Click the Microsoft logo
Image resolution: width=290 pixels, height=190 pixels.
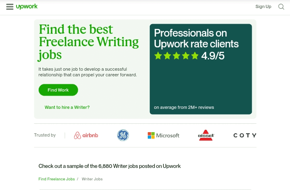pos(164,135)
